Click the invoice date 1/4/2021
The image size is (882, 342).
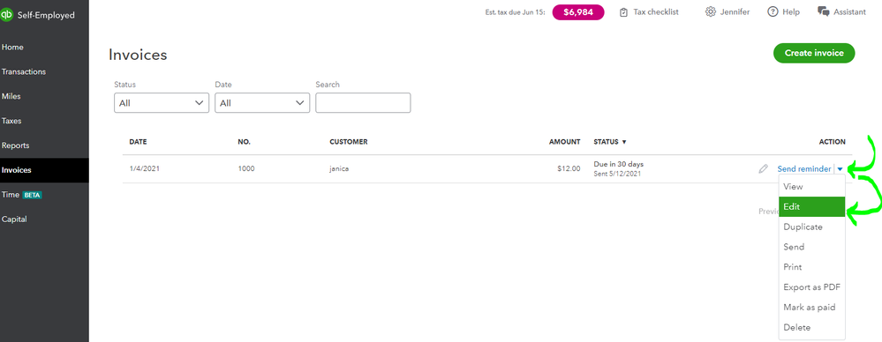coord(145,168)
